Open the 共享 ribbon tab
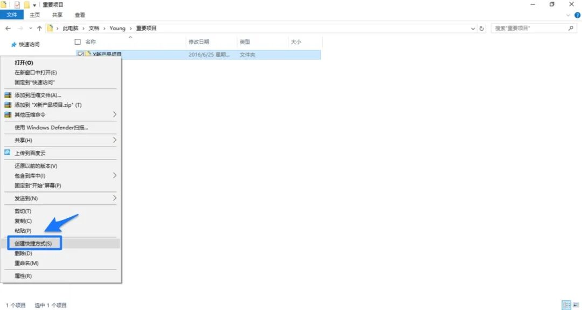The width and height of the screenshot is (582, 310). point(57,15)
